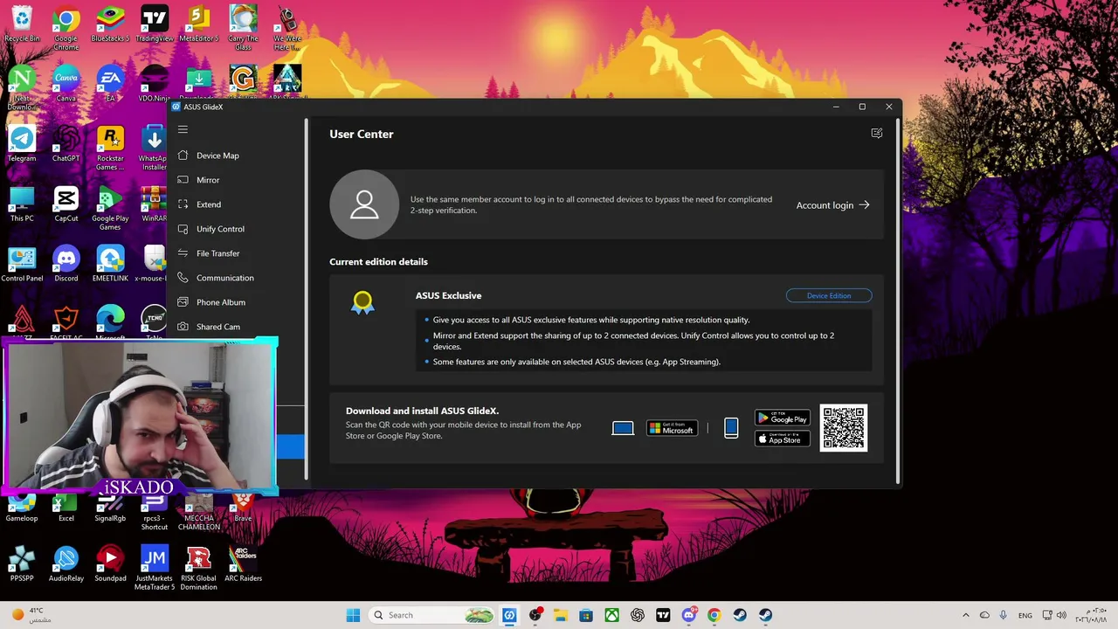Select the Canva desktop shortcut
The height and width of the screenshot is (629, 1118).
(x=66, y=85)
